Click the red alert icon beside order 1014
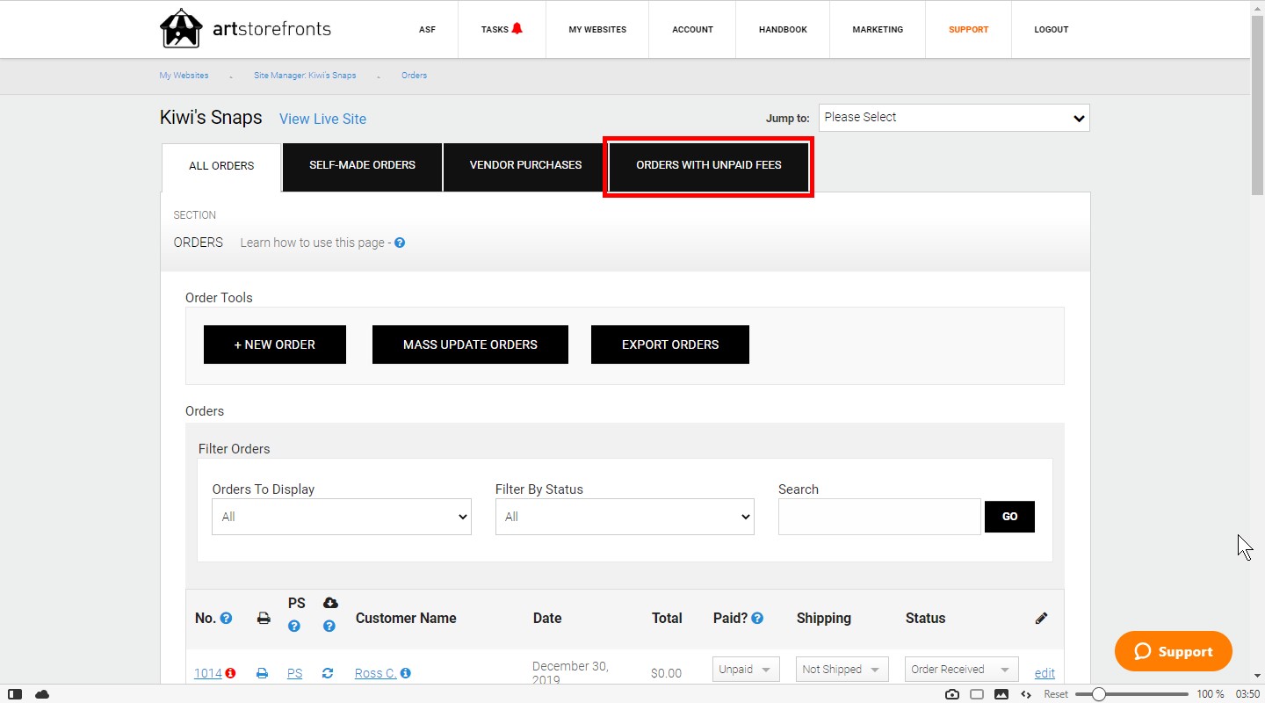This screenshot has height=703, width=1265. click(230, 673)
